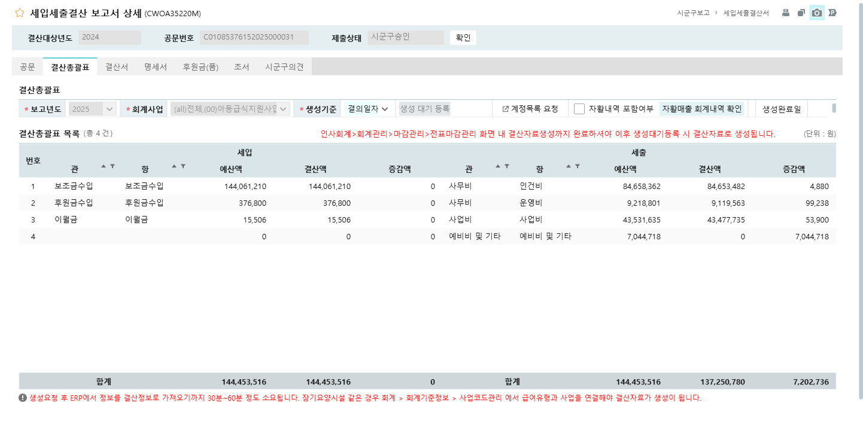Click 자활매출 회계내역 확인 button
The image size is (863, 424).
coord(702,109)
